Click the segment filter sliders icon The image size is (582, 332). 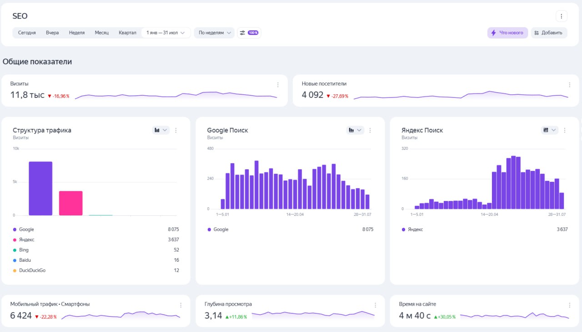(x=243, y=33)
